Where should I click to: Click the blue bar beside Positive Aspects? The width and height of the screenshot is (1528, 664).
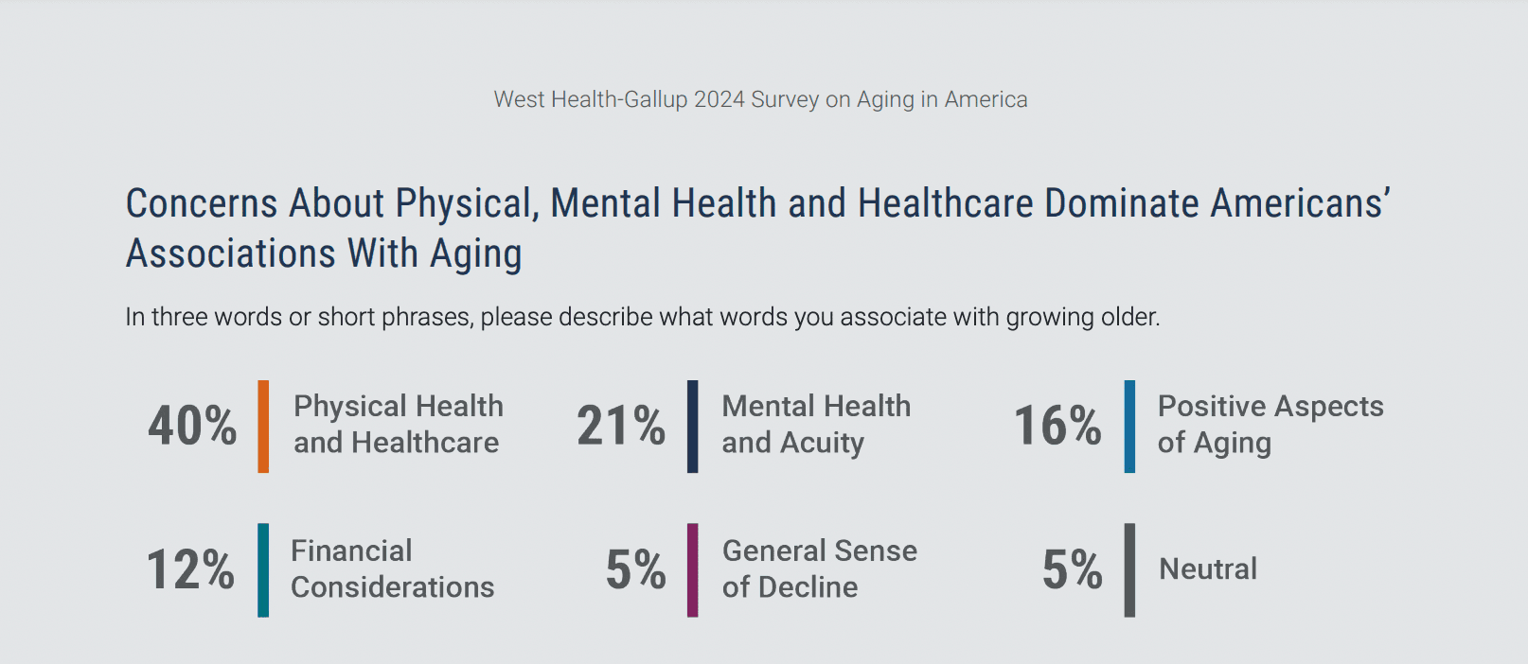1129,426
